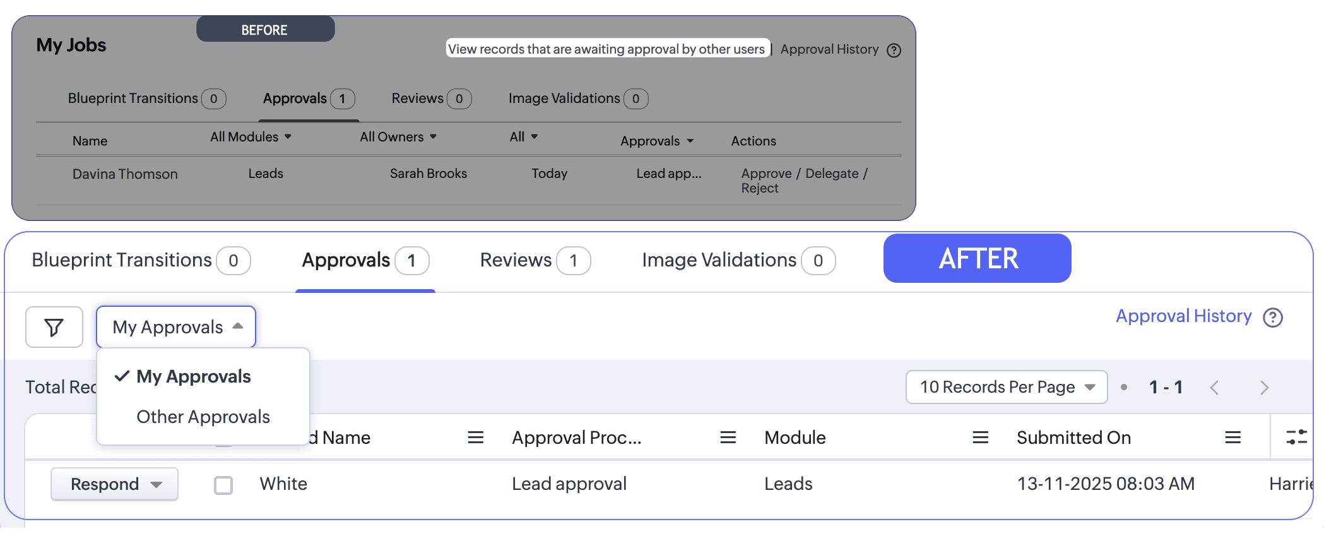
Task: Click the help icon beside Approval History
Action: (x=1273, y=318)
